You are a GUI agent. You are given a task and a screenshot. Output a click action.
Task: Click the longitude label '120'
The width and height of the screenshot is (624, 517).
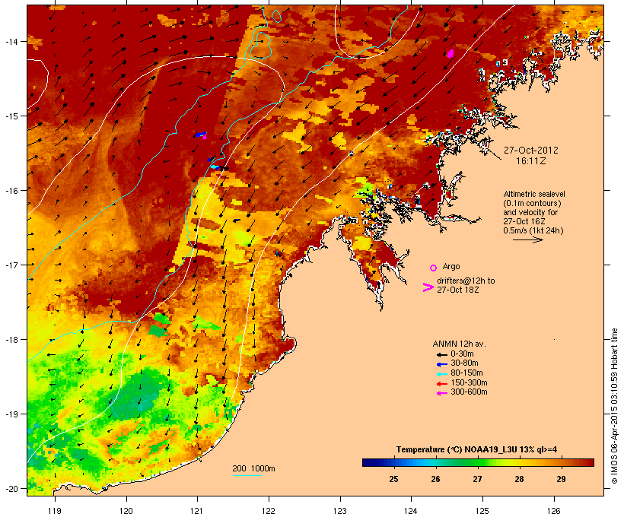point(126,511)
